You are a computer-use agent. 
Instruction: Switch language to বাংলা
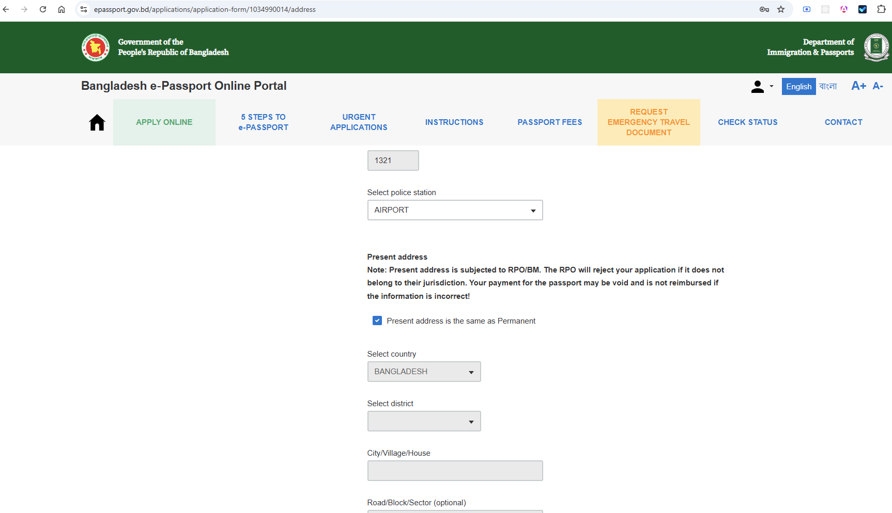point(828,87)
